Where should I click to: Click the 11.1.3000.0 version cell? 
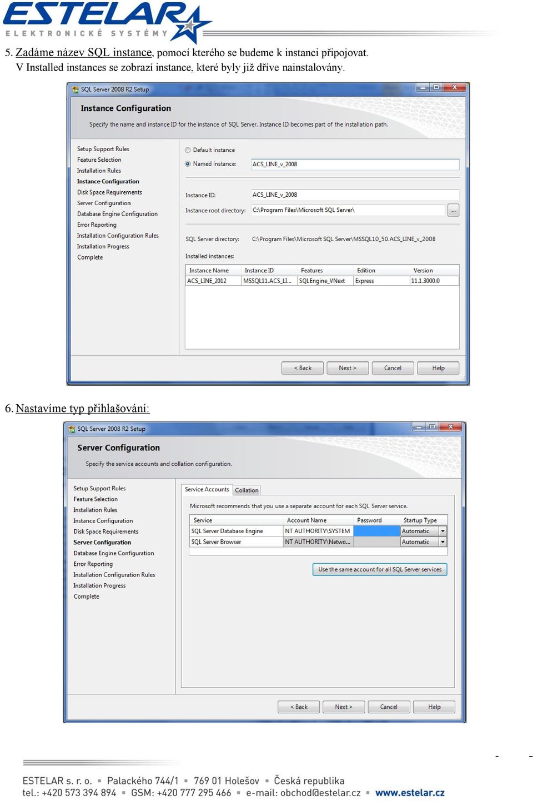pyautogui.click(x=434, y=281)
